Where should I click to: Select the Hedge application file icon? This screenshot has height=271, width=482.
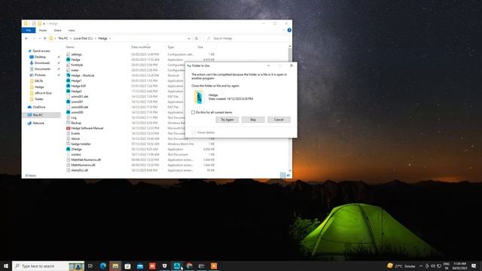[x=69, y=59]
